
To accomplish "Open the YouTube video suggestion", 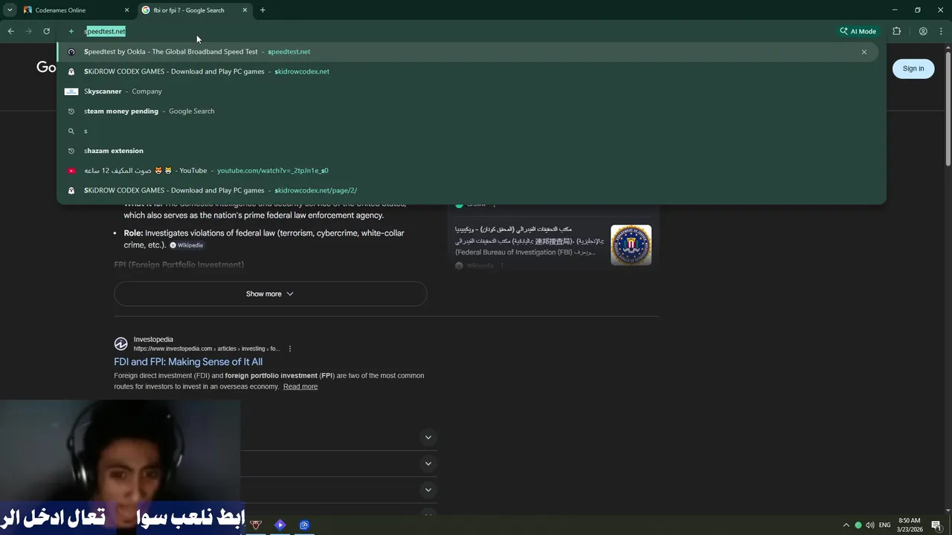I will point(467,170).
